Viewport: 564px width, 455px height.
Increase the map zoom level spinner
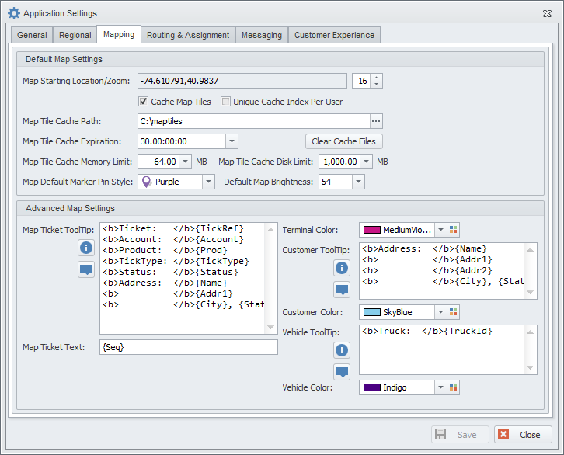376,78
